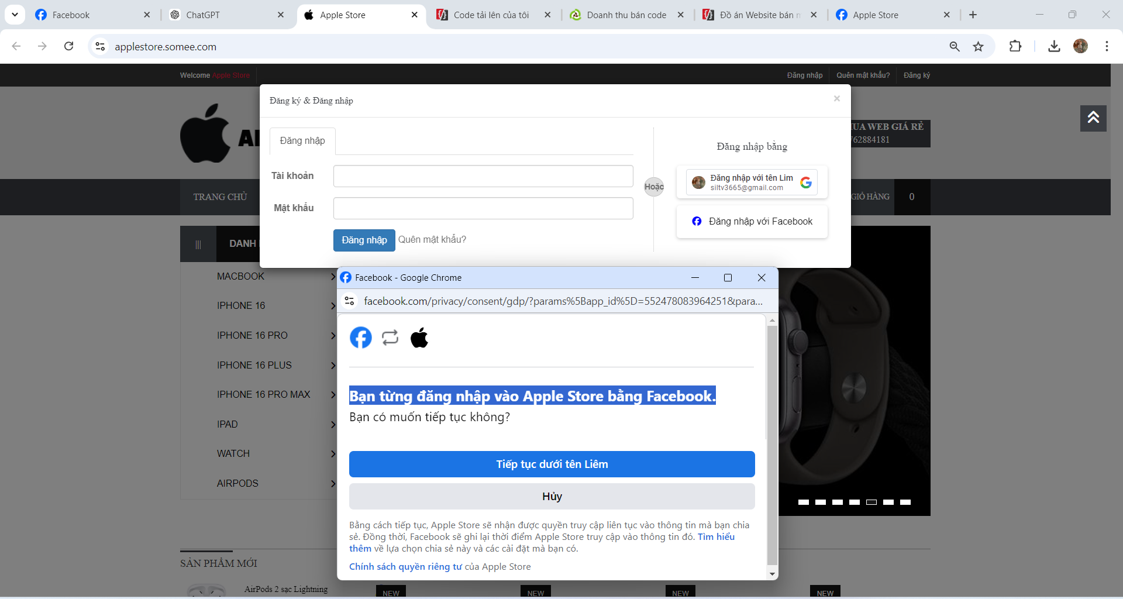
Task: Click the main address bar URL
Action: coord(166,47)
